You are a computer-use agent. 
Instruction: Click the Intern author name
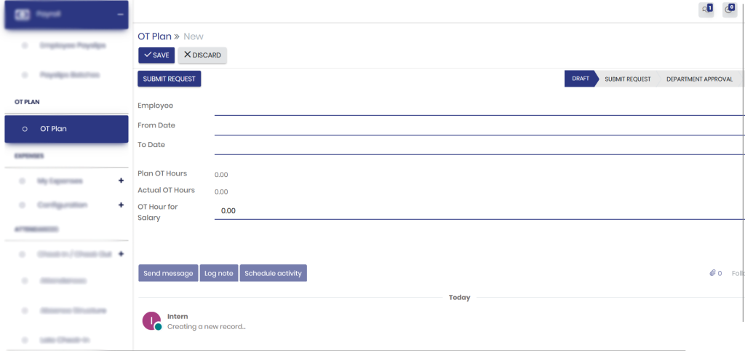pyautogui.click(x=178, y=316)
